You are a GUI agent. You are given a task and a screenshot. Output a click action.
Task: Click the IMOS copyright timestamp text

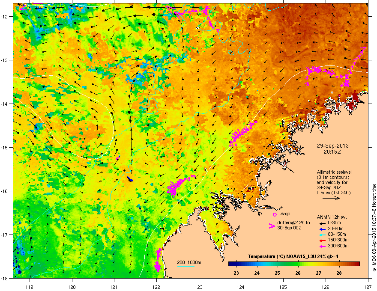[374, 228]
